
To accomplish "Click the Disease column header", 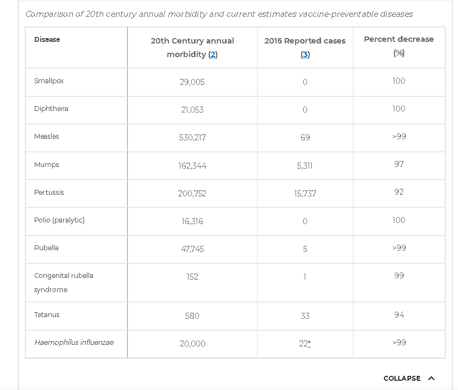I will [47, 40].
